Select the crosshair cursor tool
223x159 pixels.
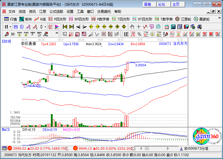click(x=139, y=27)
